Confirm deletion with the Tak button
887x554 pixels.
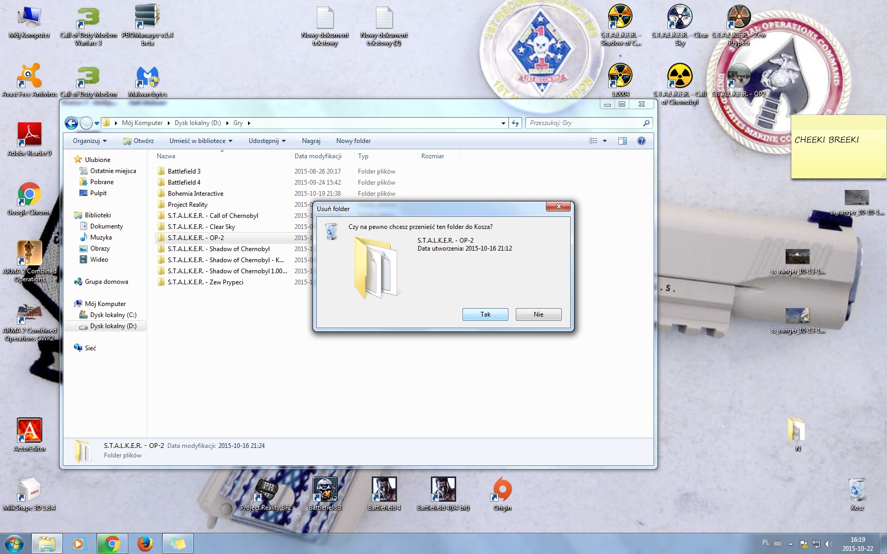[485, 314]
